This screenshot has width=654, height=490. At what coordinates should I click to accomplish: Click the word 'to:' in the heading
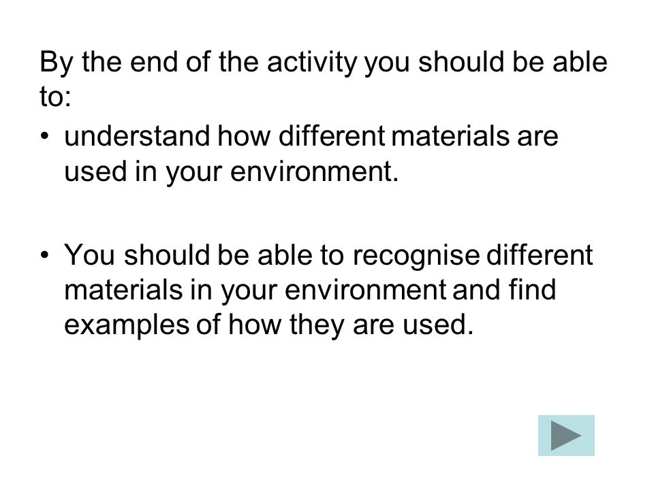pos(55,97)
